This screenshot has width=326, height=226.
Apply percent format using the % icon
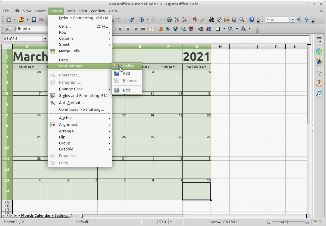(x=168, y=29)
